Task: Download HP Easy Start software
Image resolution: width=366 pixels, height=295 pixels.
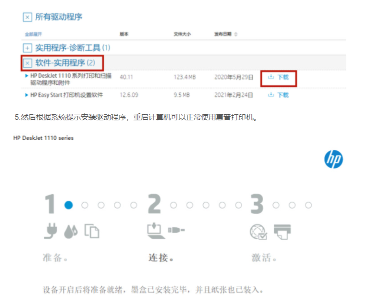Action: coord(278,95)
